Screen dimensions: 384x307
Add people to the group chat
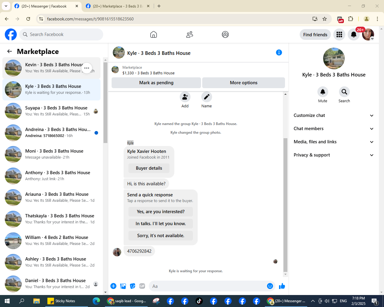185,97
